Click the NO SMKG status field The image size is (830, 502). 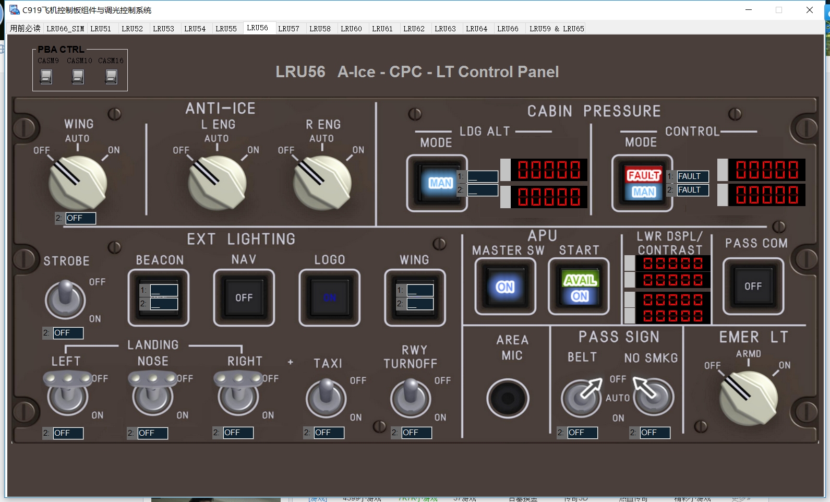655,433
